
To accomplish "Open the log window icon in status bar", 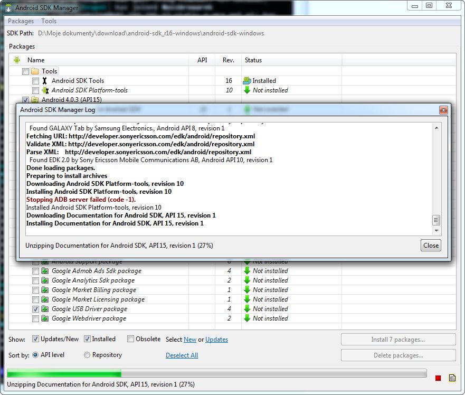I will pos(452,378).
